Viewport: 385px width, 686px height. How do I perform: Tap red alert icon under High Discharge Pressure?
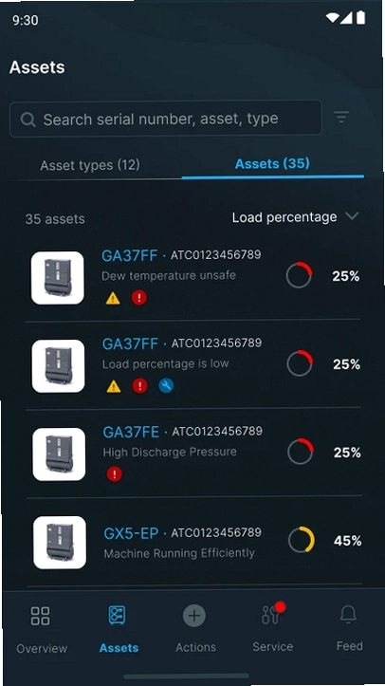(115, 474)
